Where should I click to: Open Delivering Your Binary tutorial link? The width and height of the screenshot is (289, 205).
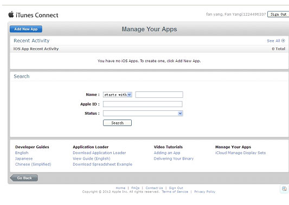pyautogui.click(x=174, y=158)
